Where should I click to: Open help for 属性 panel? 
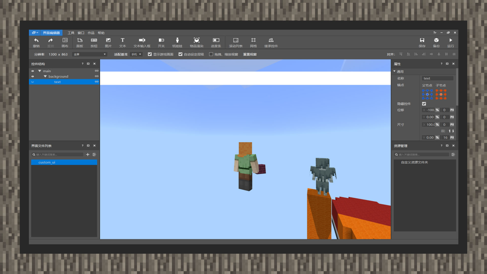(441, 64)
